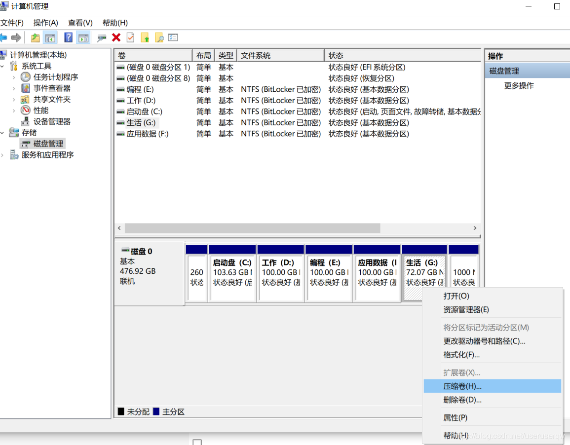The image size is (570, 445).
Task: Click the properties checkmark sheet icon
Action: click(130, 37)
